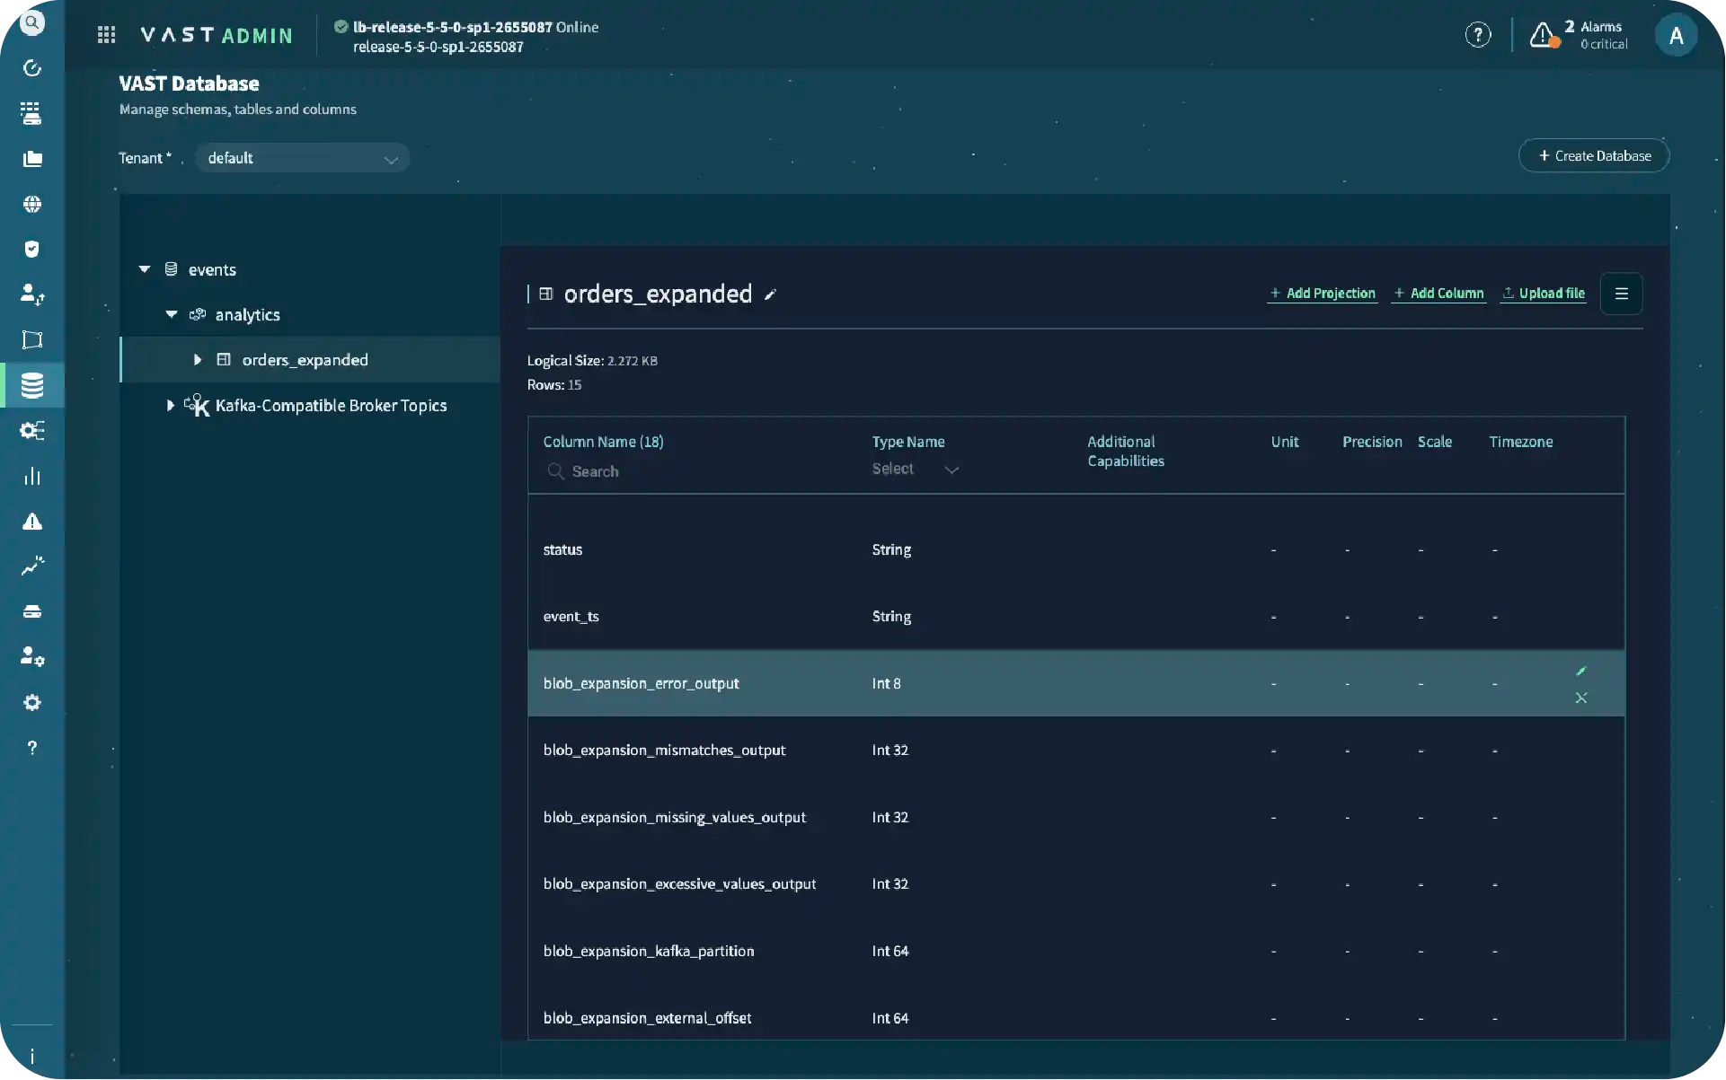Viewport: 1726px width, 1080px height.
Task: Open the dashboard gauge sidebar icon
Action: 32,68
